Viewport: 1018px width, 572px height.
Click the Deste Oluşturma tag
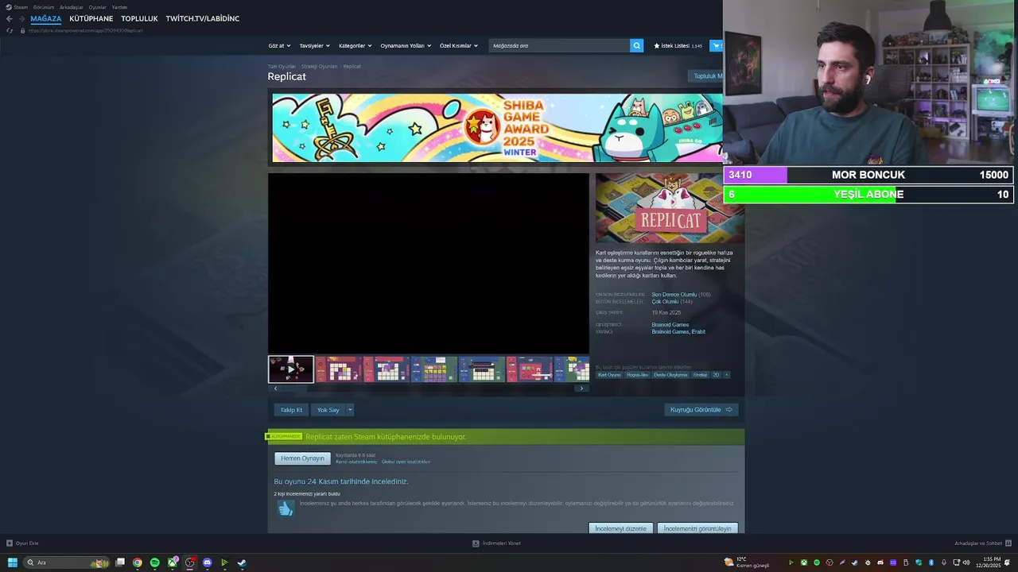(670, 375)
